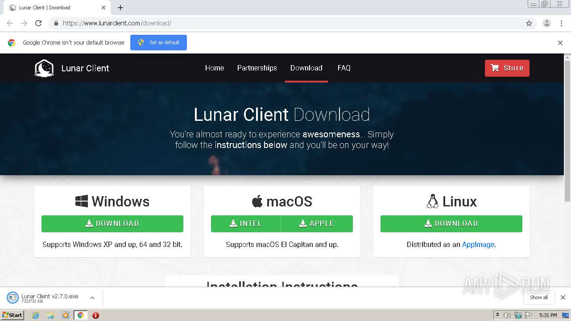Launch Internet Explorer from the taskbar
The image size is (571, 321).
tap(35, 315)
